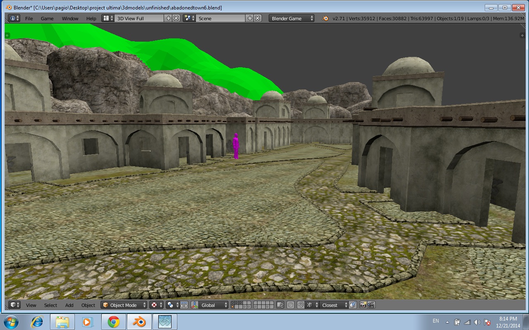Screen dimensions: 529x330
Task: Click the Mem:136.92M statistic
Action: tap(508, 19)
